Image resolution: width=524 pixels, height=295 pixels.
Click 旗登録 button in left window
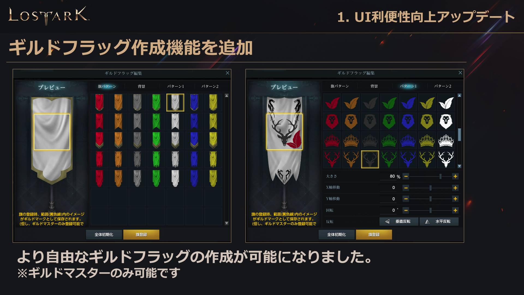(141, 235)
